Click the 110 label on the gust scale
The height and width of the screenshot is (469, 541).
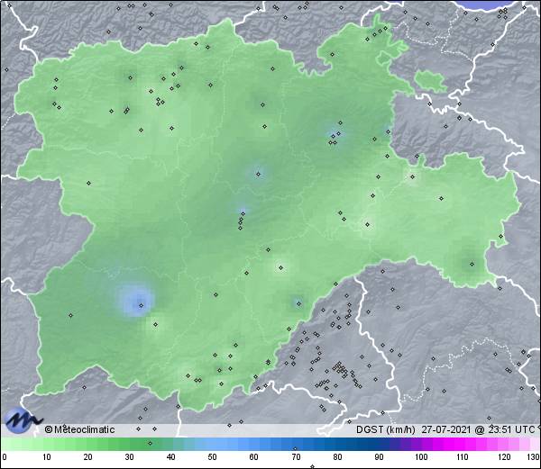tap(463, 457)
